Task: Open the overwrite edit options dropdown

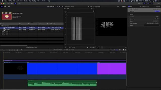Action: tap(18, 50)
